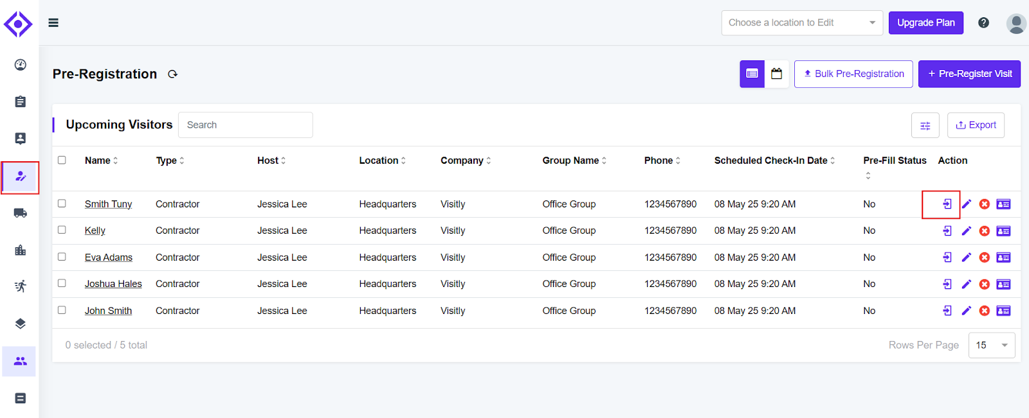Refresh the Pre-Registration page
The width and height of the screenshot is (1029, 418).
172,74
